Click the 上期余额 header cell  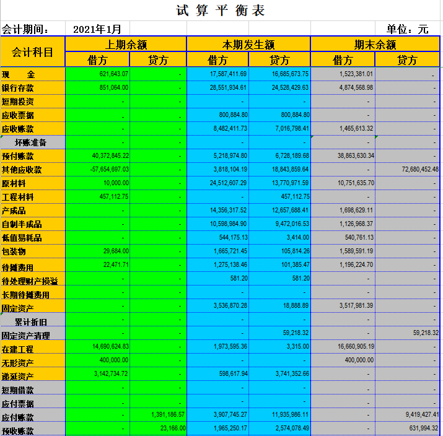(126, 45)
